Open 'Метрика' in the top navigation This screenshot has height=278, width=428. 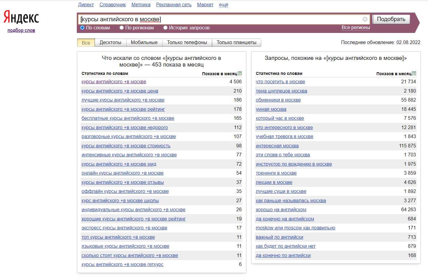click(x=141, y=5)
